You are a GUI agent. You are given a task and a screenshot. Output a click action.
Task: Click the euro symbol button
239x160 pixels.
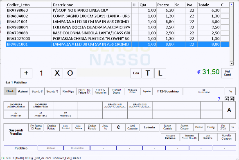coord(118,127)
